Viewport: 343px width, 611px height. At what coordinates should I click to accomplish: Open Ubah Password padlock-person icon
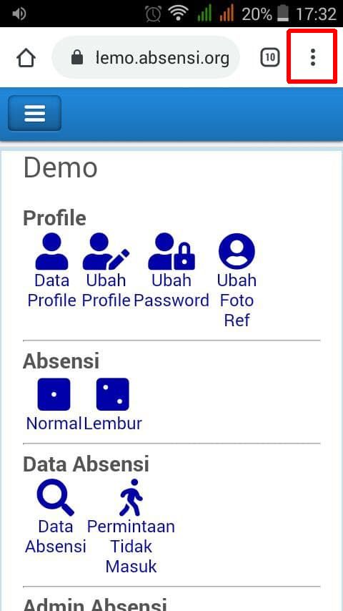pyautogui.click(x=171, y=251)
